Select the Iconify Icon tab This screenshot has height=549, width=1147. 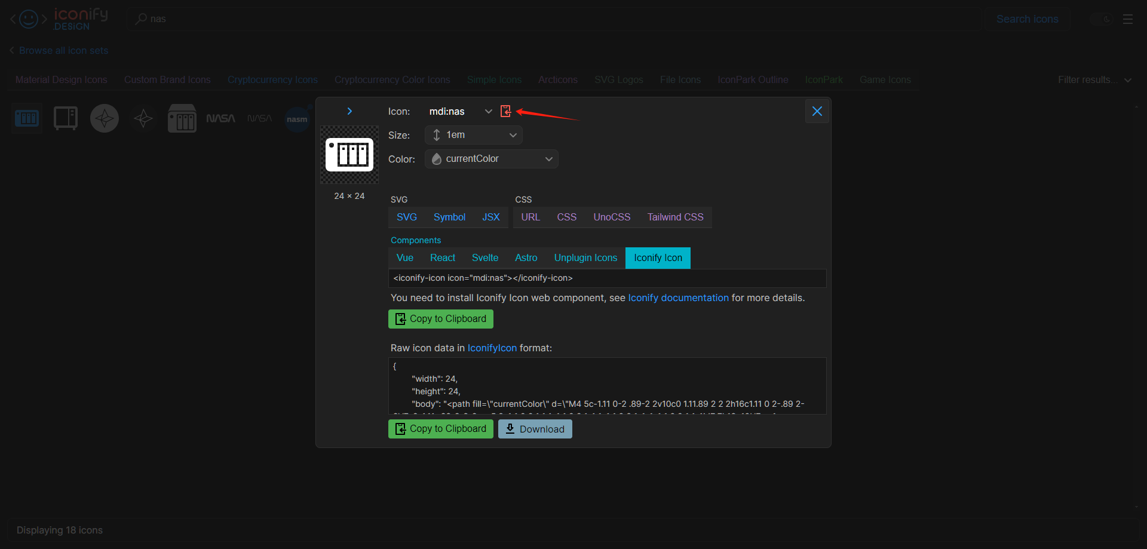tap(658, 258)
